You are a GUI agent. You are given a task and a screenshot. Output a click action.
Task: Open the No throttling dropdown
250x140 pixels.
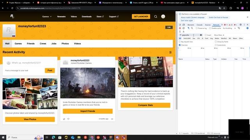(229, 28)
